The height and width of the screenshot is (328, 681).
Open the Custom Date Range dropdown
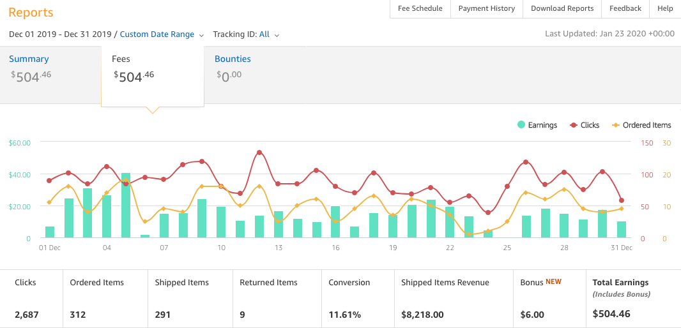tap(162, 34)
